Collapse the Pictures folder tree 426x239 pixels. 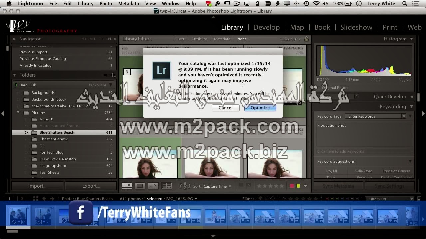pyautogui.click(x=18, y=113)
